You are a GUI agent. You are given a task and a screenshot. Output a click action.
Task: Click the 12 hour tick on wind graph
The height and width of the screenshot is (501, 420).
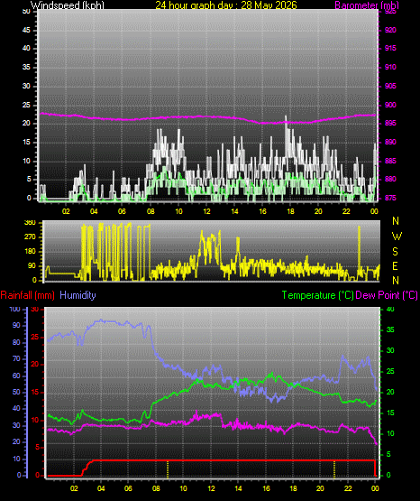pos(206,211)
